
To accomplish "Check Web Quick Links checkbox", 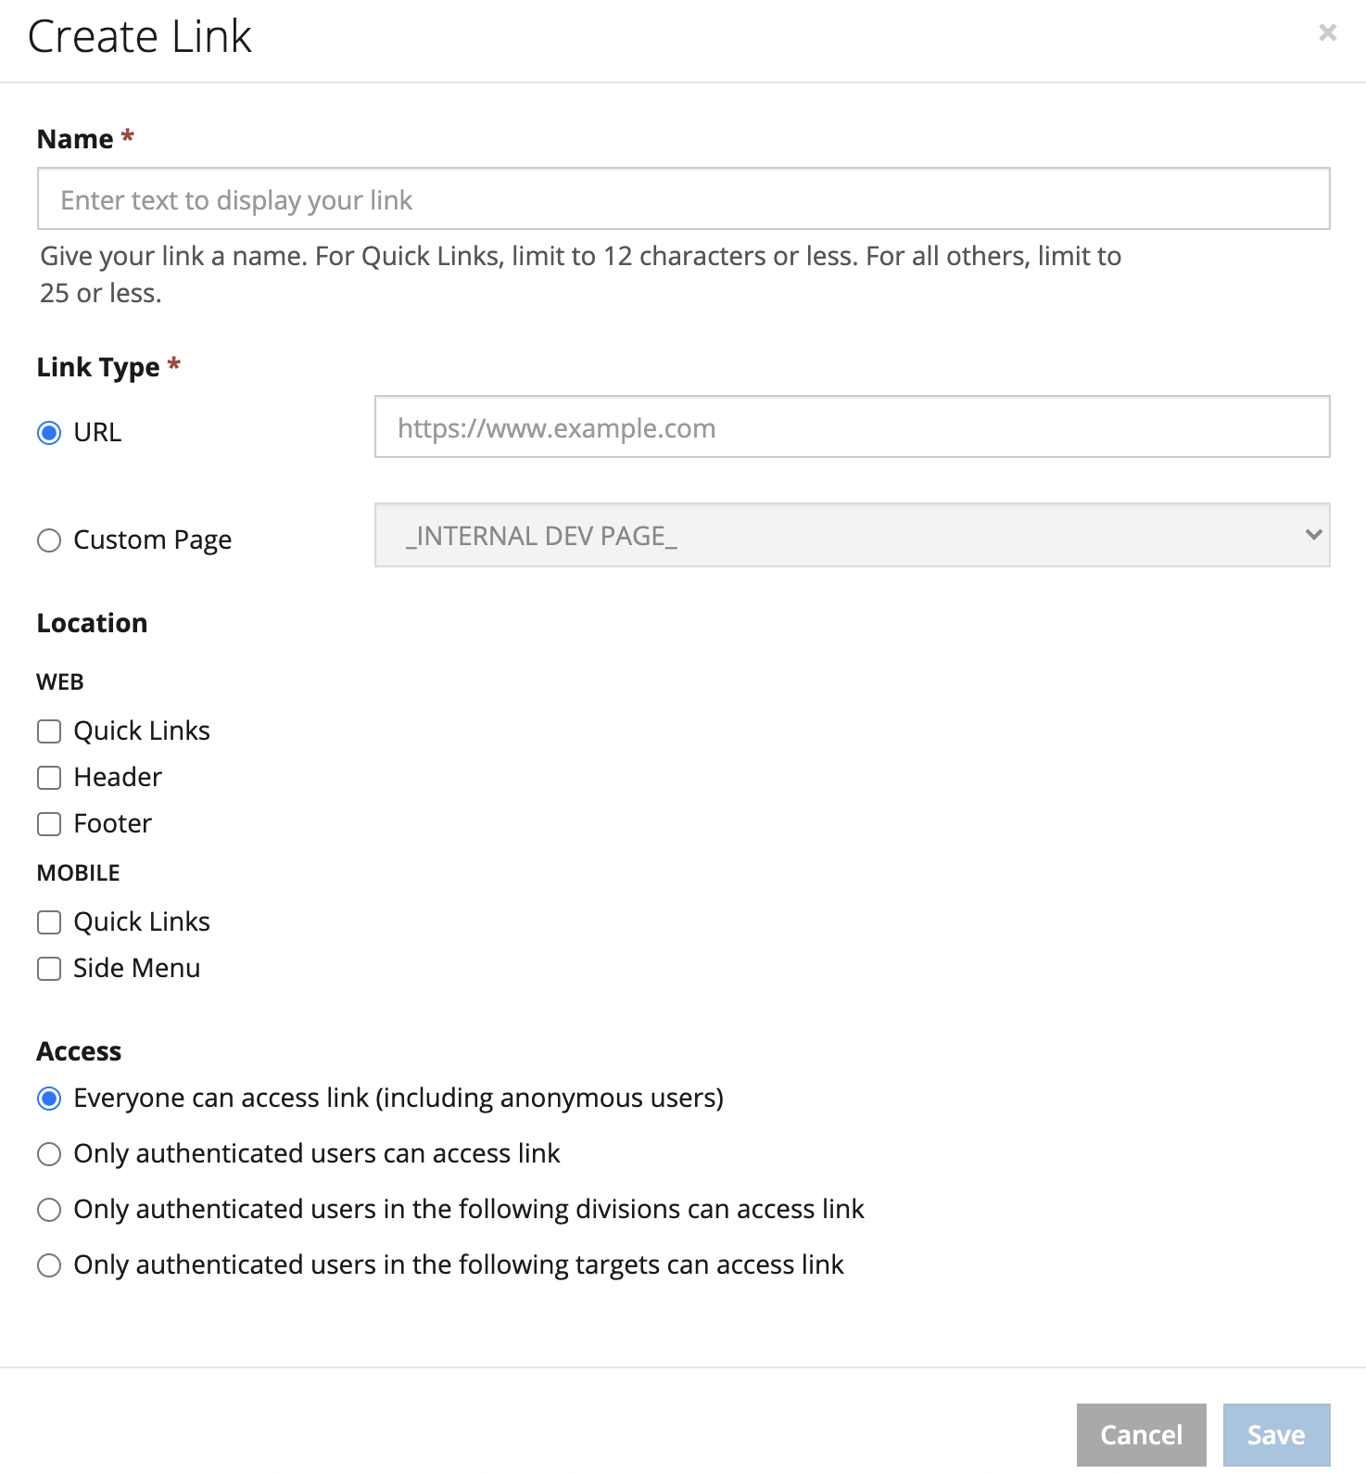I will pos(49,731).
